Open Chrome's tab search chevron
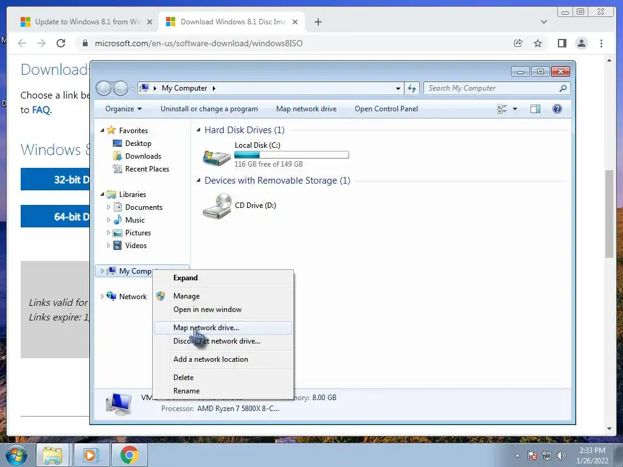The width and height of the screenshot is (623, 467). coord(543,22)
